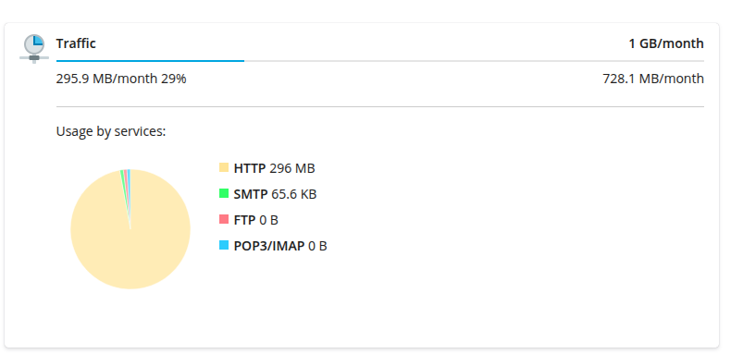Click the red FTP legend swatch
731x354 pixels.
click(x=224, y=219)
